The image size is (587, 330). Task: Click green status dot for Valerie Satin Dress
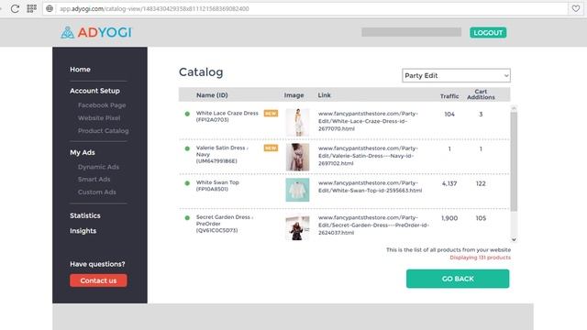point(187,148)
